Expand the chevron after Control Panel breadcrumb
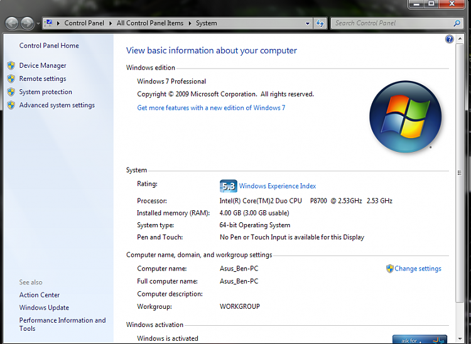Viewport: 471px width, 344px height. coord(111,23)
